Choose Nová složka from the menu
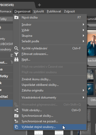 (x=50, y=17)
